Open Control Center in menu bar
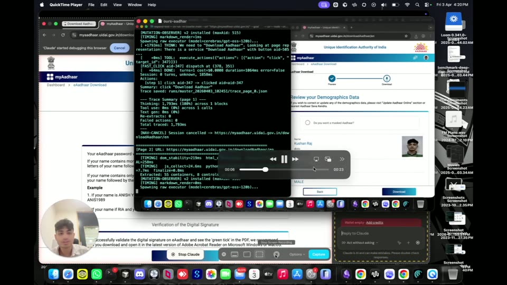507x285 pixels. 427,5
